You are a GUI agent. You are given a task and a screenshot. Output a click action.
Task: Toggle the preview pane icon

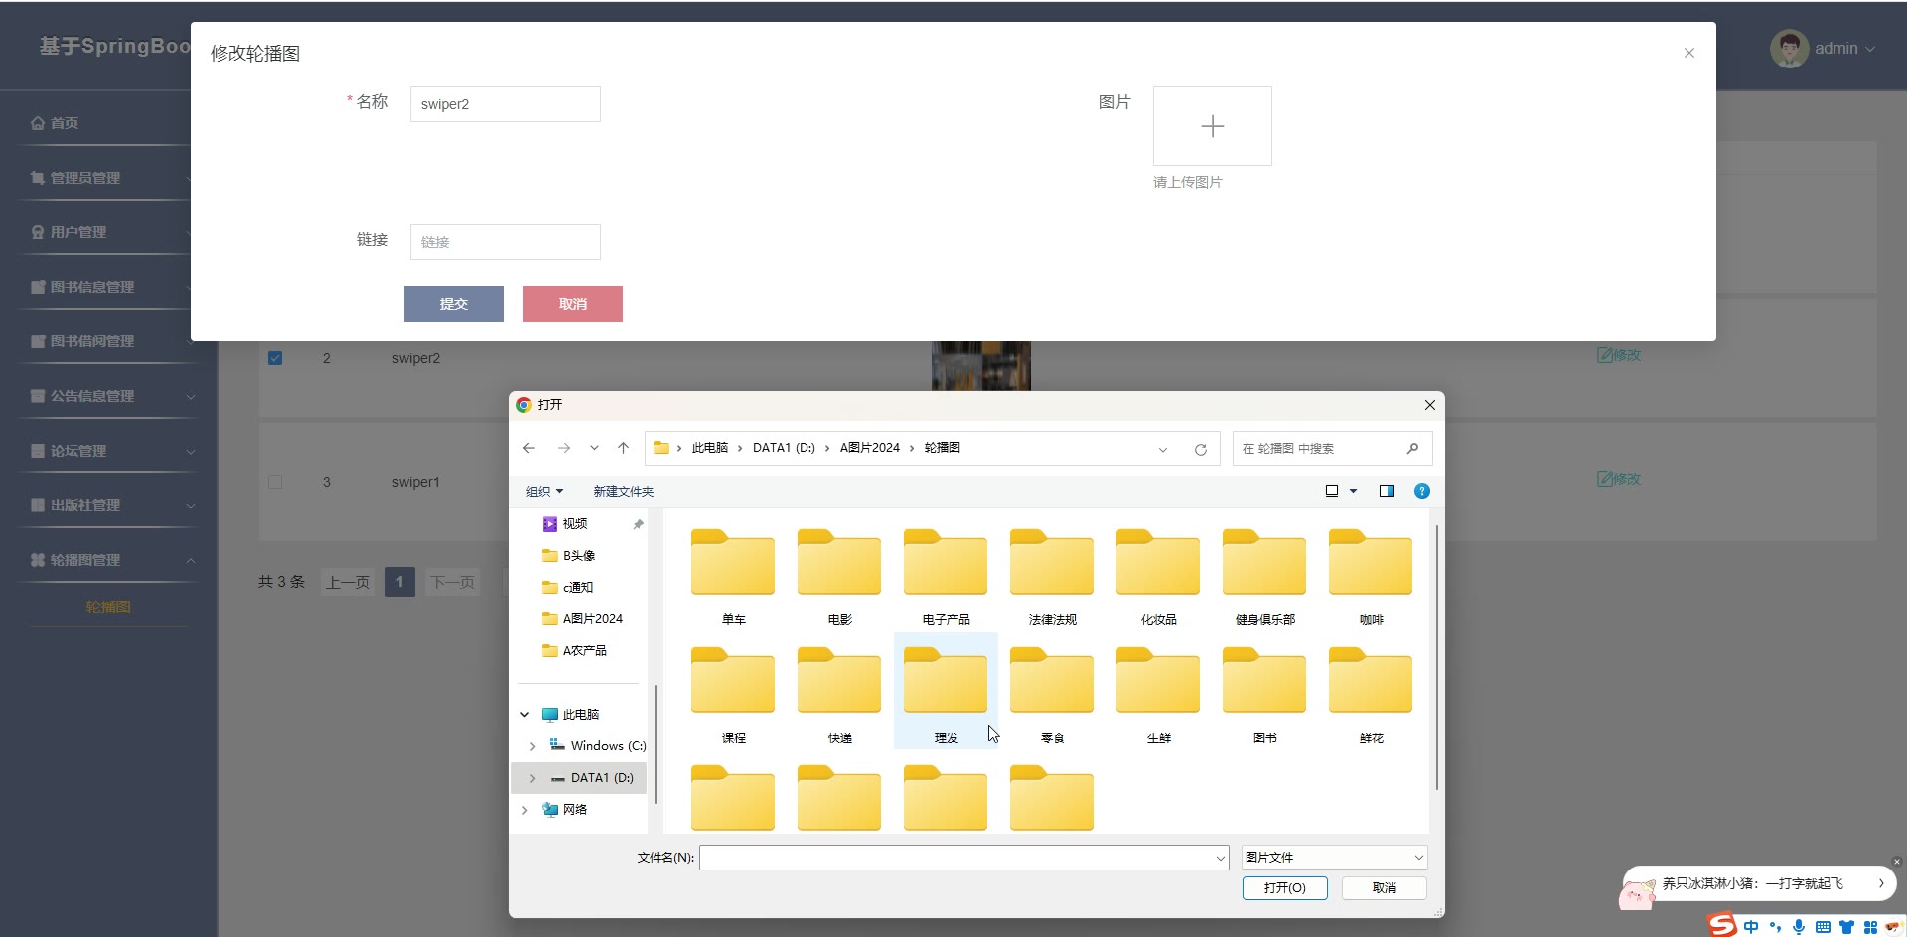tap(1386, 491)
